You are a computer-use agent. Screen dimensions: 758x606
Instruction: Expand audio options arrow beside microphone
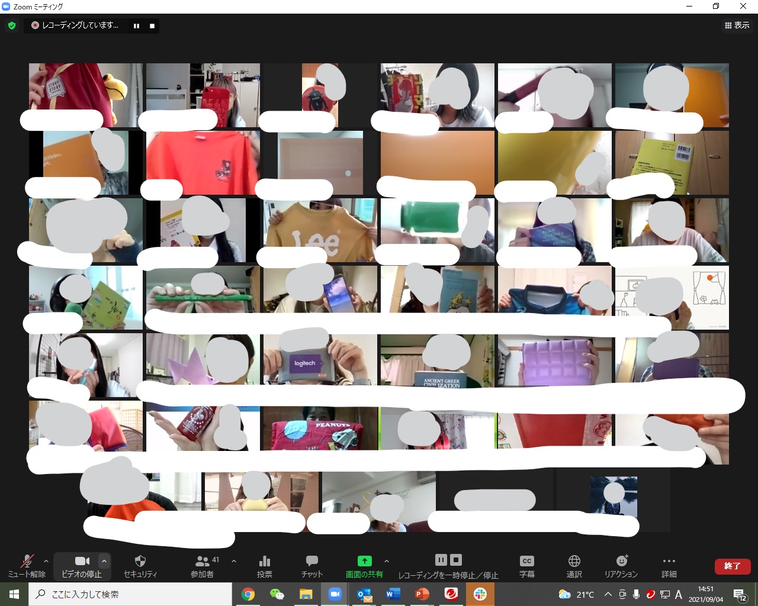pyautogui.click(x=46, y=561)
